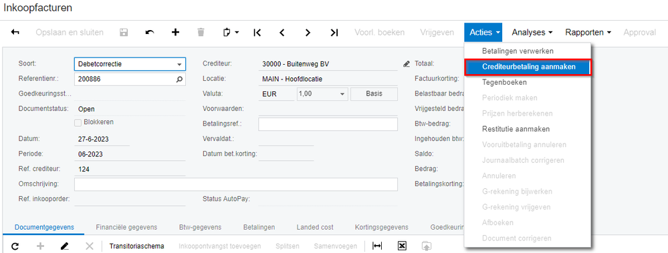The image size is (668, 253).
Task: Delete the row with the grid X icon
Action: coord(90,246)
